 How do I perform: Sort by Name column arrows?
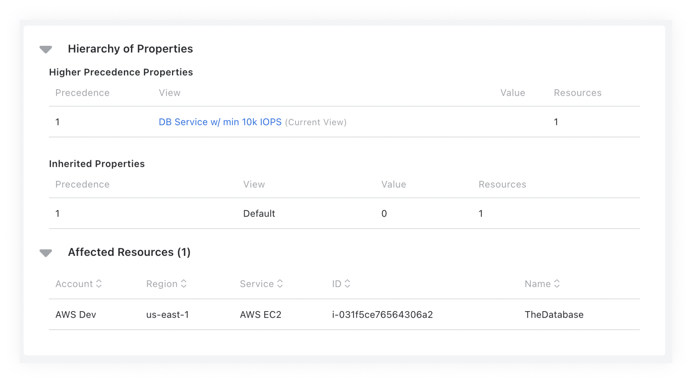[x=557, y=283]
